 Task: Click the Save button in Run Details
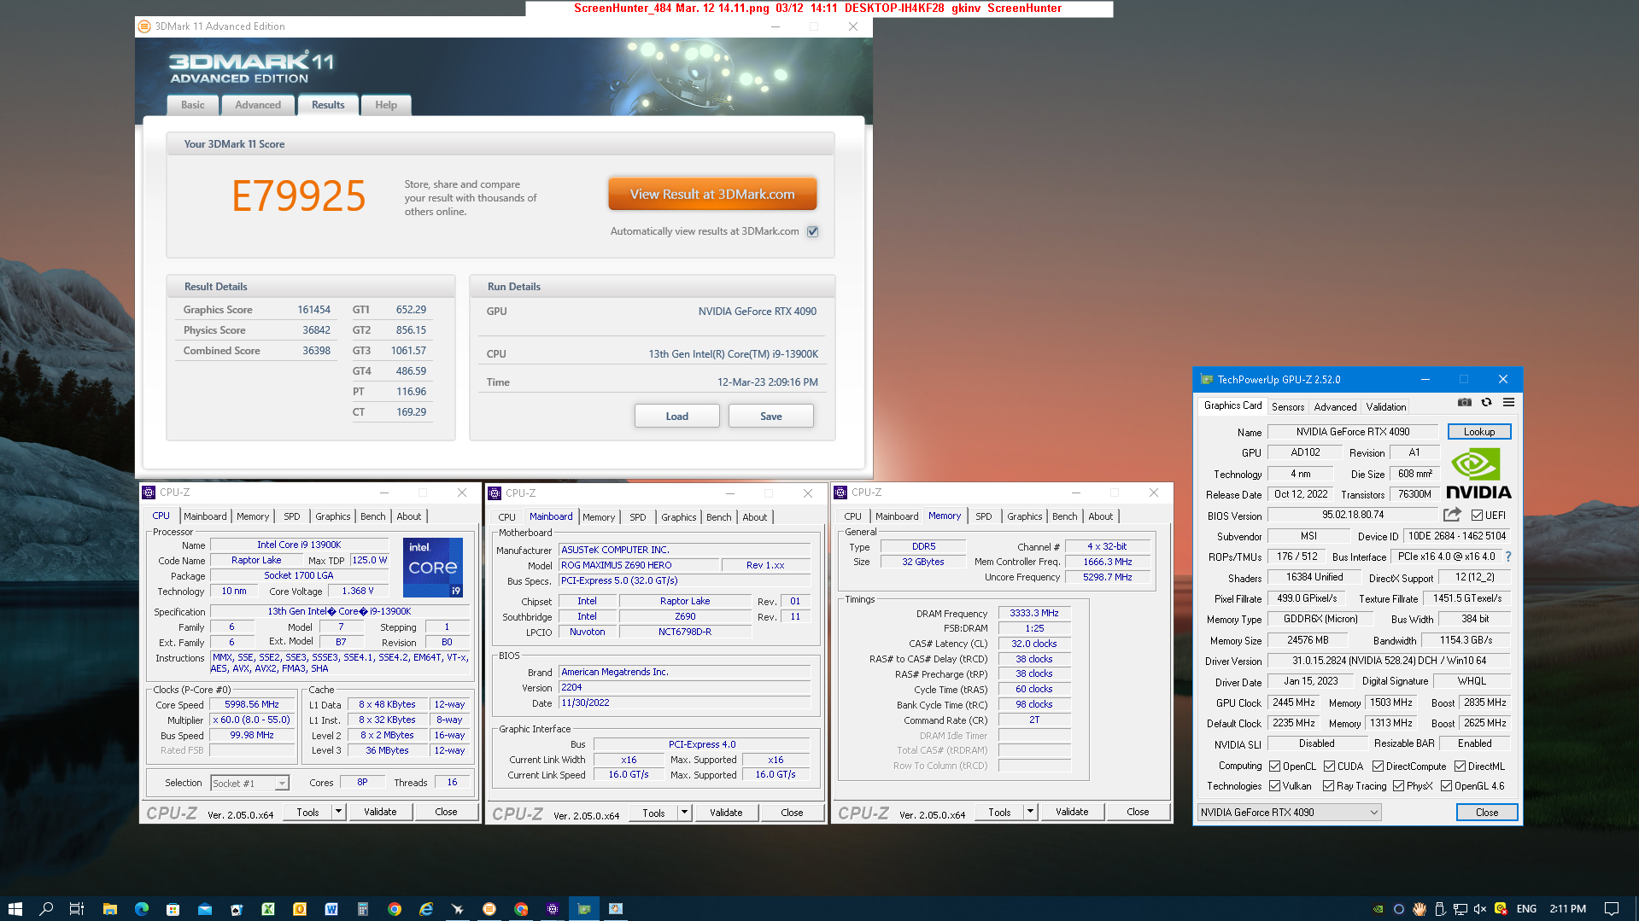(770, 416)
